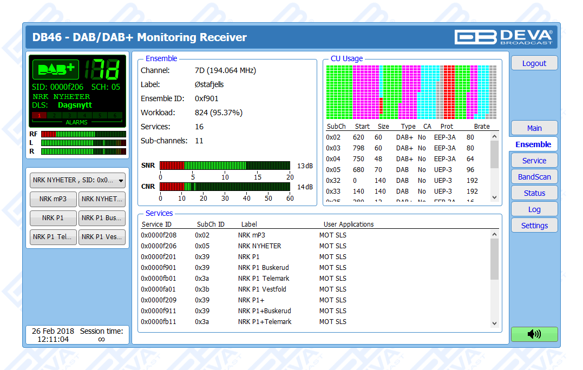This screenshot has width=583, height=370.
Task: Click the CU usage color grid
Action: (411, 92)
